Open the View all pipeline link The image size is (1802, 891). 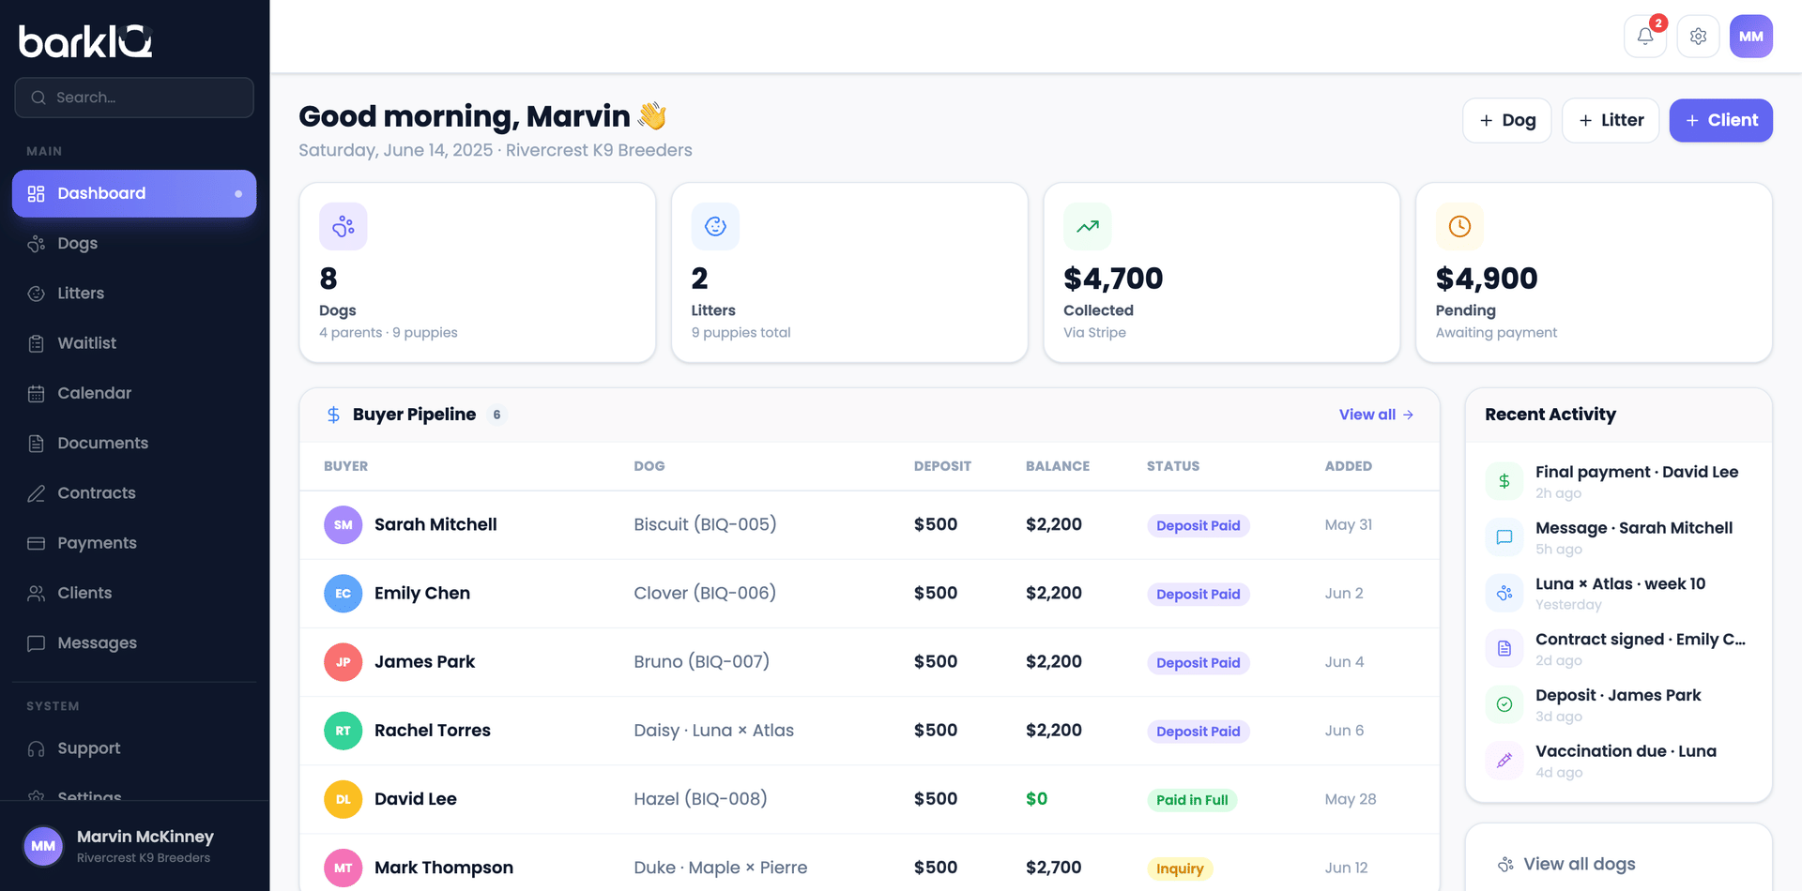pyautogui.click(x=1375, y=414)
